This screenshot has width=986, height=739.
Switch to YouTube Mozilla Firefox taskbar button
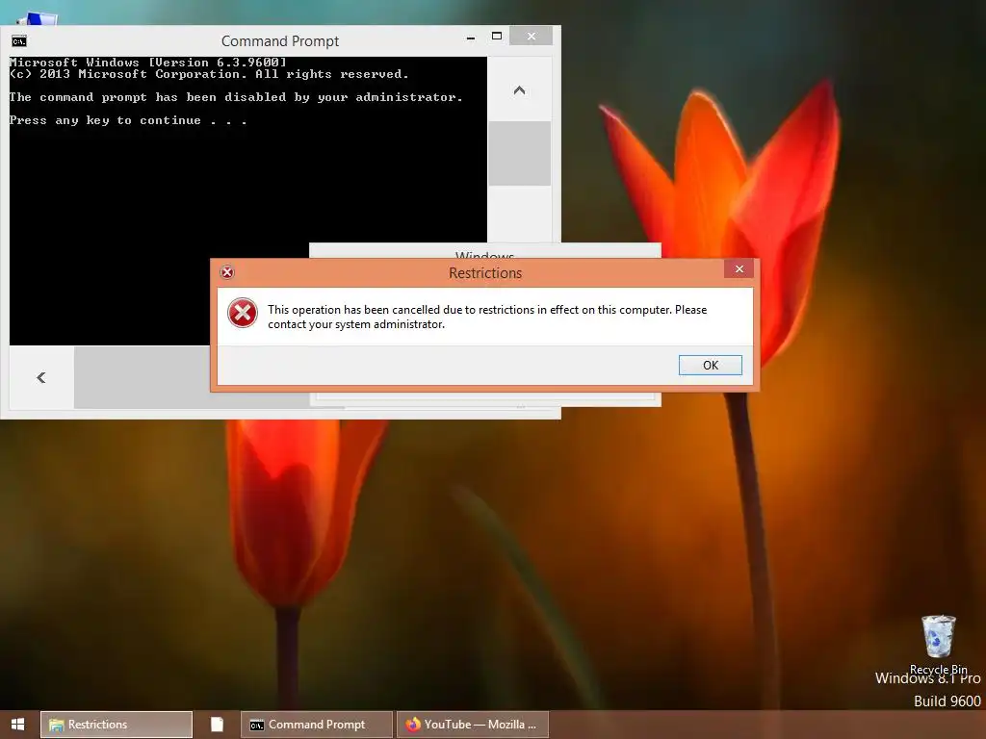[x=473, y=725]
